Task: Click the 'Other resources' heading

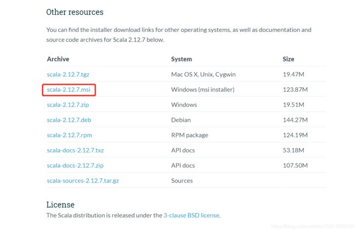Action: pos(75,12)
